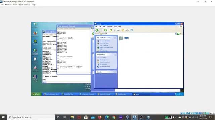The height and width of the screenshot is (120, 215).
Task: Open VirtualBox Devices menu
Action: click(x=27, y=5)
